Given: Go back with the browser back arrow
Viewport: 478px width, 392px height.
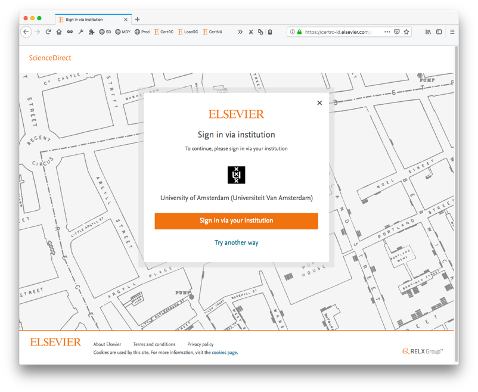Looking at the screenshot, I should (x=26, y=32).
